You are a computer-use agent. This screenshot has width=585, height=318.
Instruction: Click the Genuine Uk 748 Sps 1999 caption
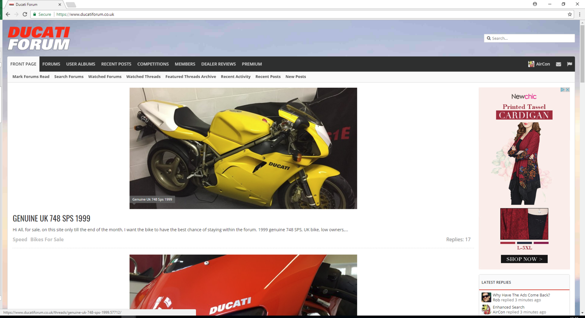pos(152,199)
